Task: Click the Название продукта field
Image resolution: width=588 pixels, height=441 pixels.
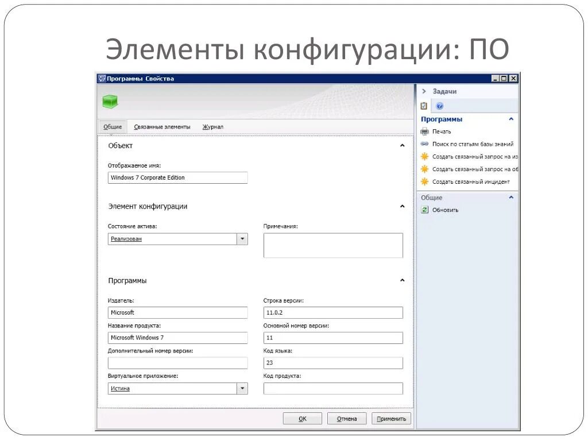Action: pyautogui.click(x=178, y=338)
